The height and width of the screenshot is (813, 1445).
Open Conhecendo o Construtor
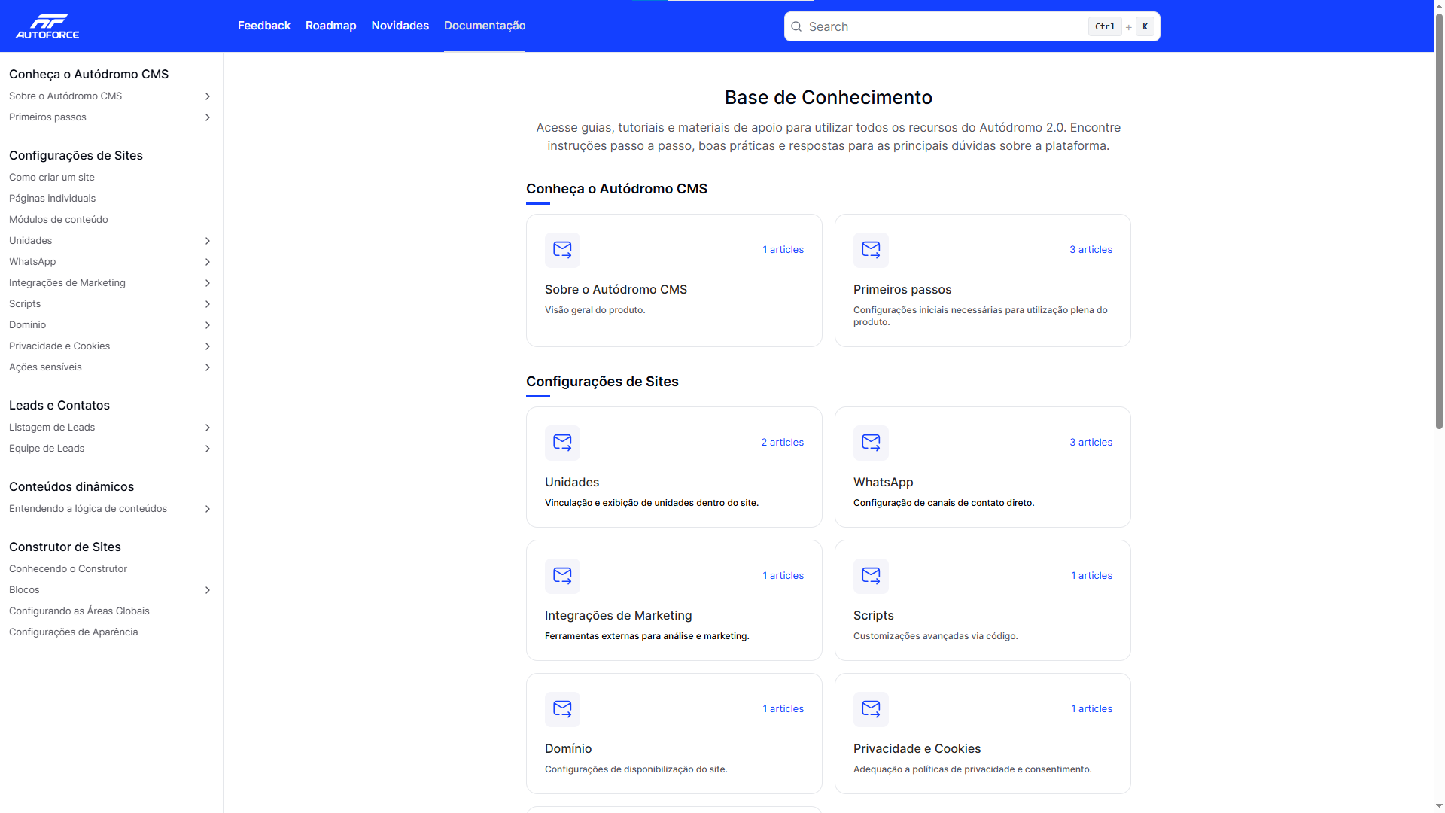(x=68, y=569)
